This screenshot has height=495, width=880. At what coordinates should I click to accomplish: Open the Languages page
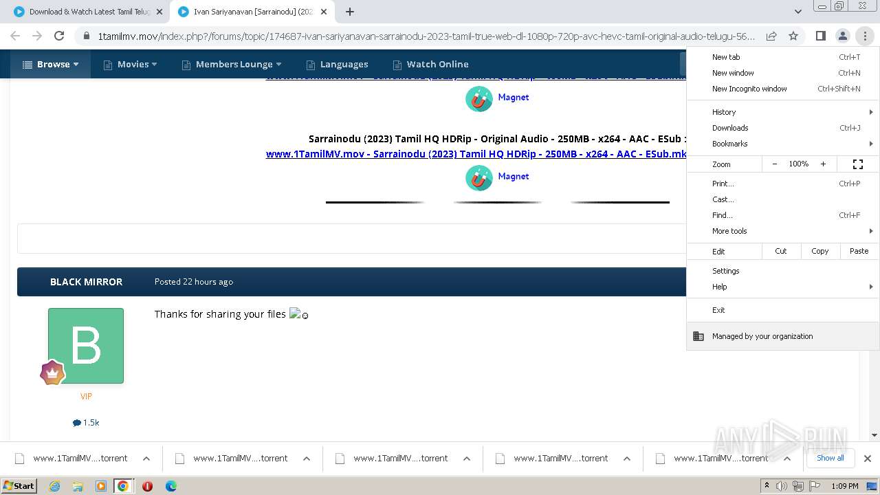(x=337, y=64)
